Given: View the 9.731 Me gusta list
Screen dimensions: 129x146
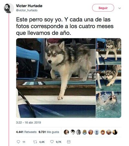Looking at the screenshot, I should point(49,132).
